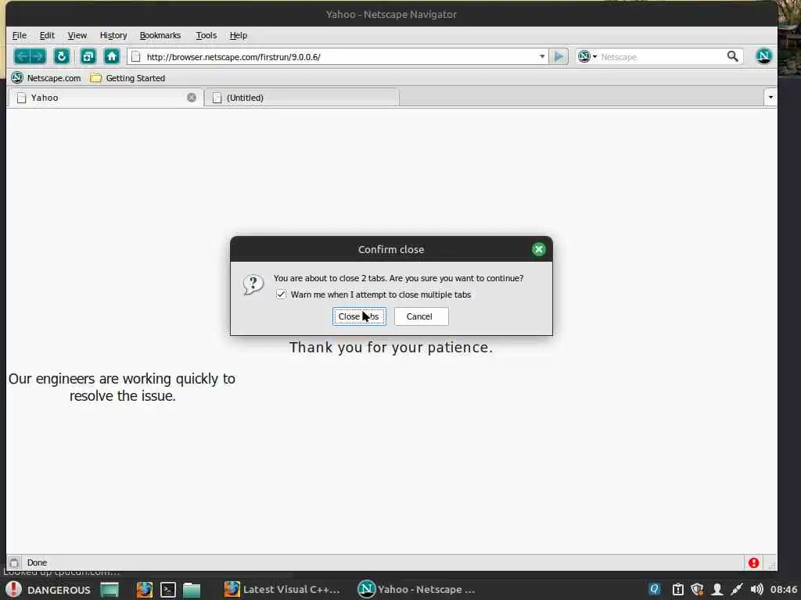Open the file manager folder taskbar icon
Screen dimensions: 801x600
[x=192, y=589]
